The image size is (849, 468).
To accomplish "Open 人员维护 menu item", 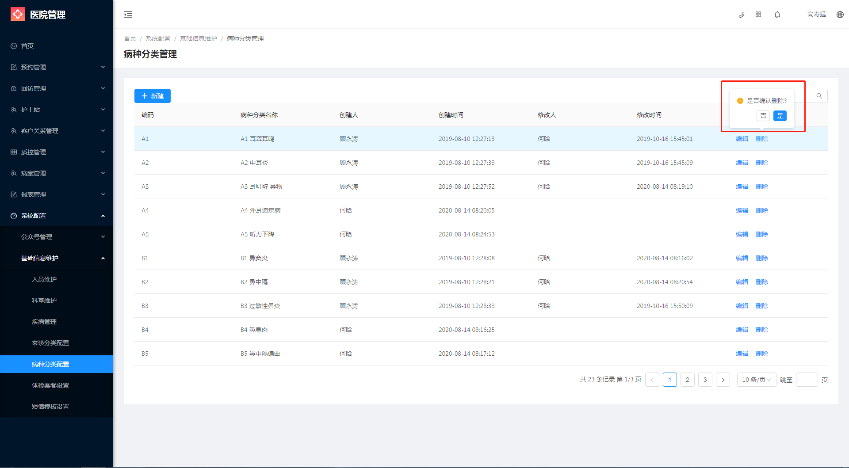I will coord(57,279).
